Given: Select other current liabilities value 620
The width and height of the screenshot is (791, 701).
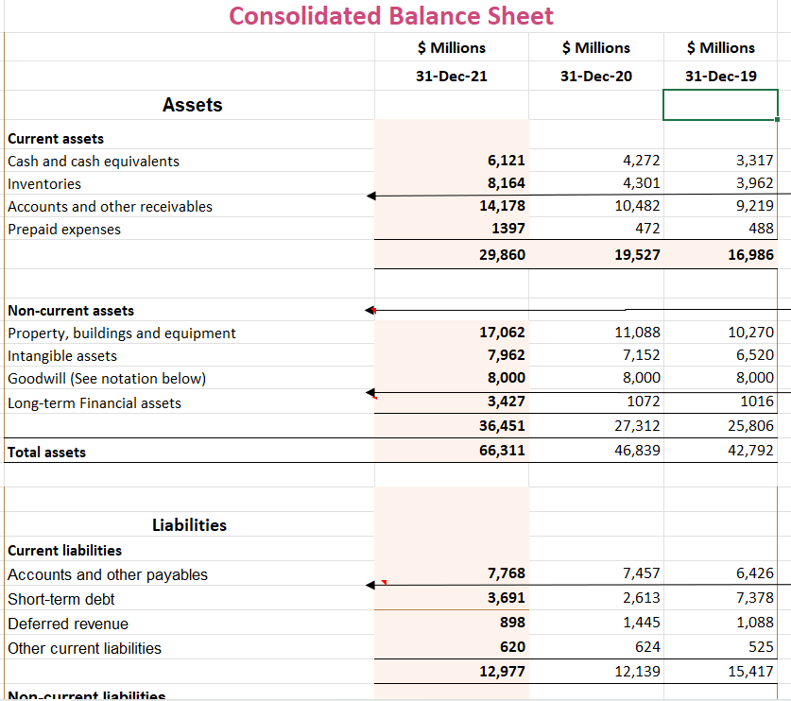Looking at the screenshot, I should [x=512, y=647].
